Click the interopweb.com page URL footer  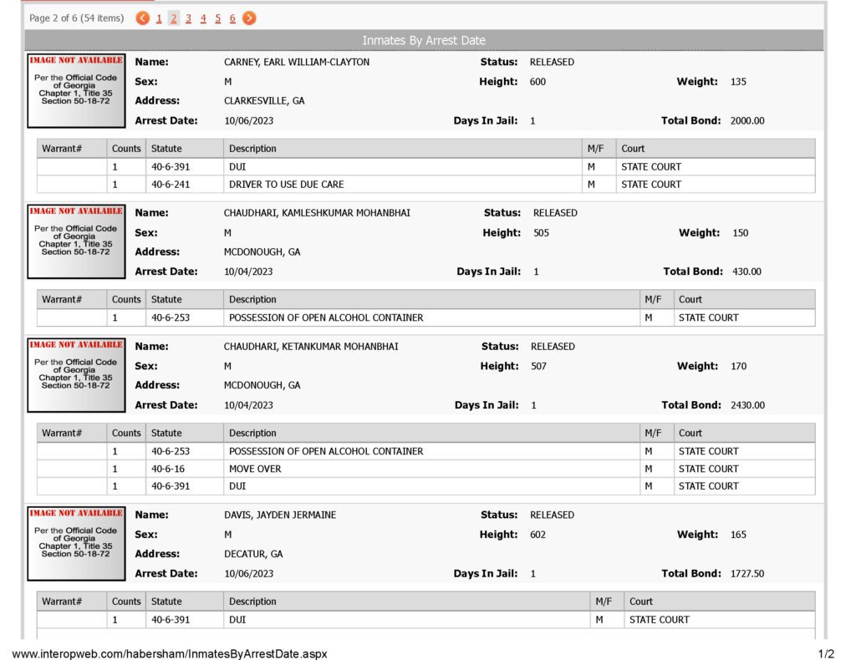[169, 653]
